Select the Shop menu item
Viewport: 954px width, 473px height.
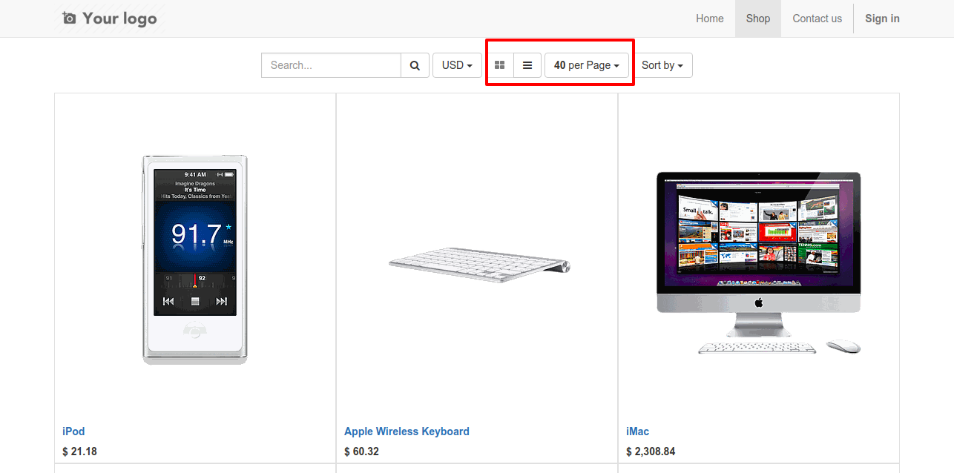tap(757, 19)
